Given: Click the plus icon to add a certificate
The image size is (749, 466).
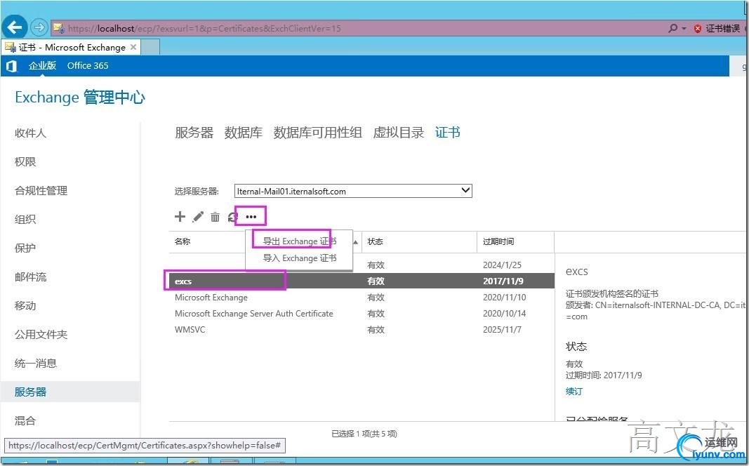Looking at the screenshot, I should (x=180, y=217).
